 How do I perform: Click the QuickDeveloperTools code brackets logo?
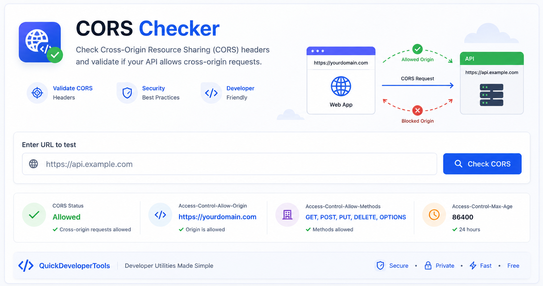point(26,266)
